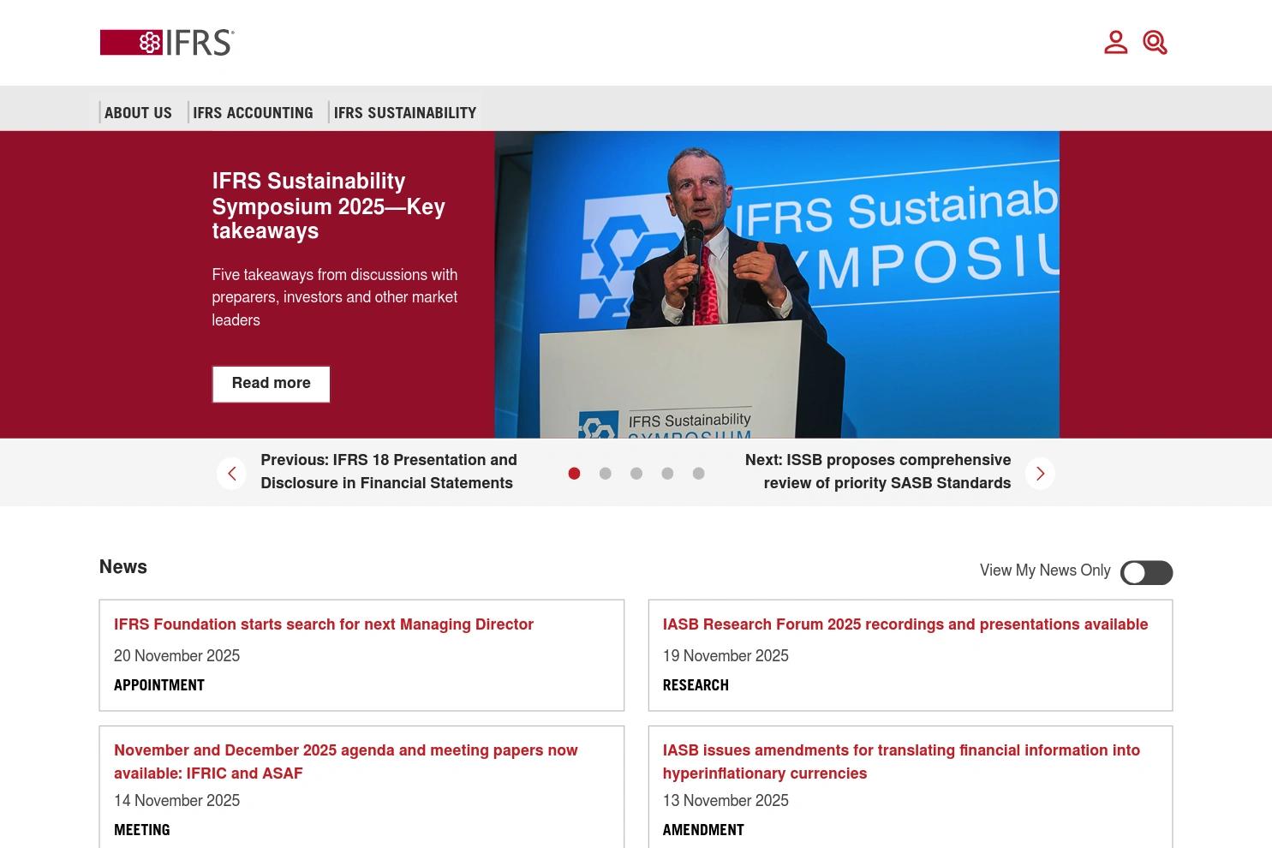Screen dimensions: 1272x848
Task: Select the fifth carousel dot
Action: (699, 474)
